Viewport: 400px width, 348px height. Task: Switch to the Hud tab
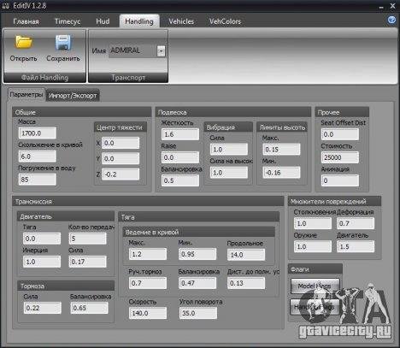pos(103,21)
